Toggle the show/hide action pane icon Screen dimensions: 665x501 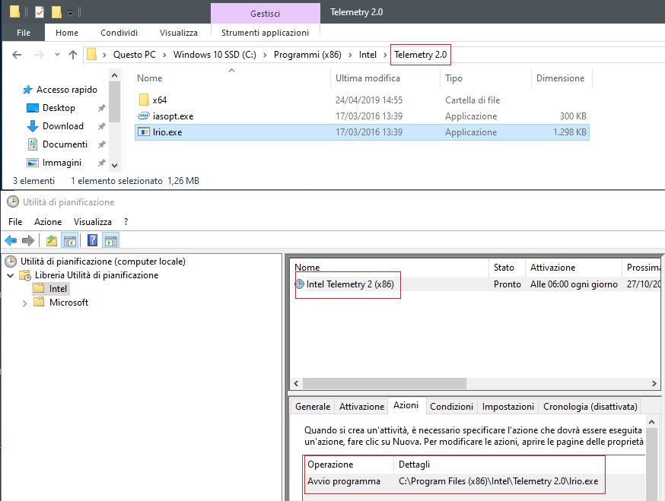pos(110,241)
